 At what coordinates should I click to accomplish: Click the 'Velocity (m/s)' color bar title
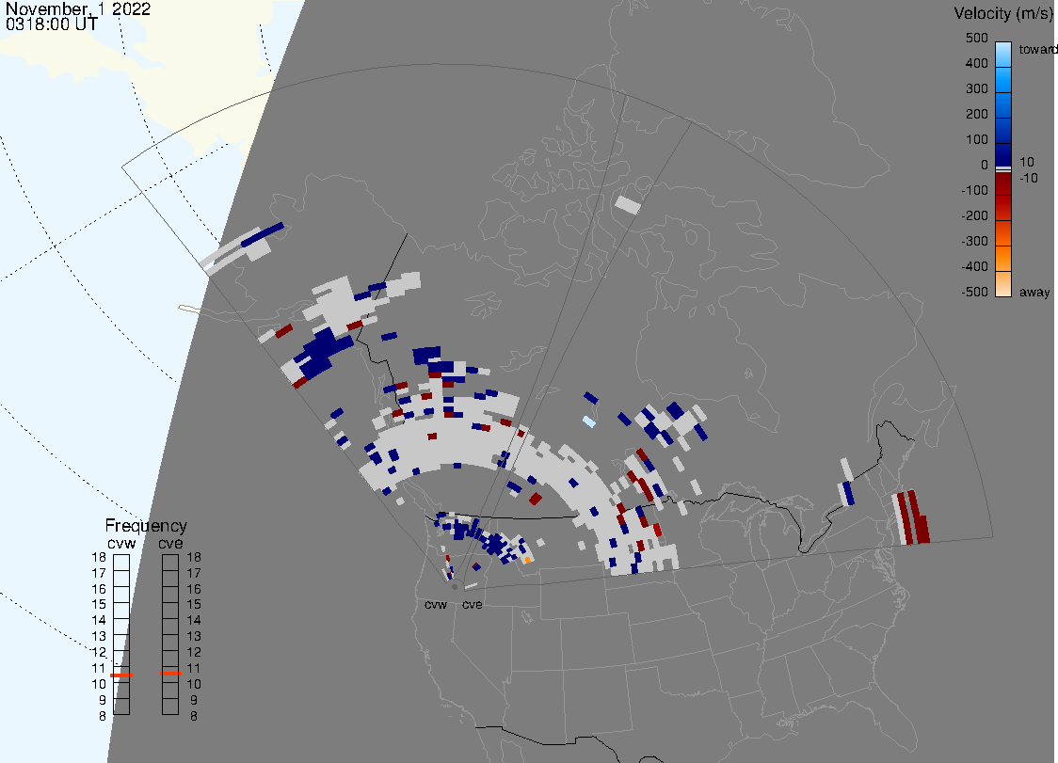1003,13
